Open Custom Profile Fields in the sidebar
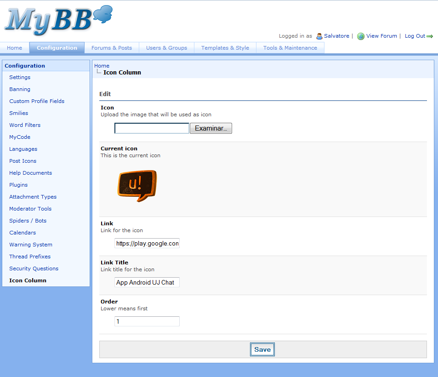The image size is (438, 377). [37, 101]
